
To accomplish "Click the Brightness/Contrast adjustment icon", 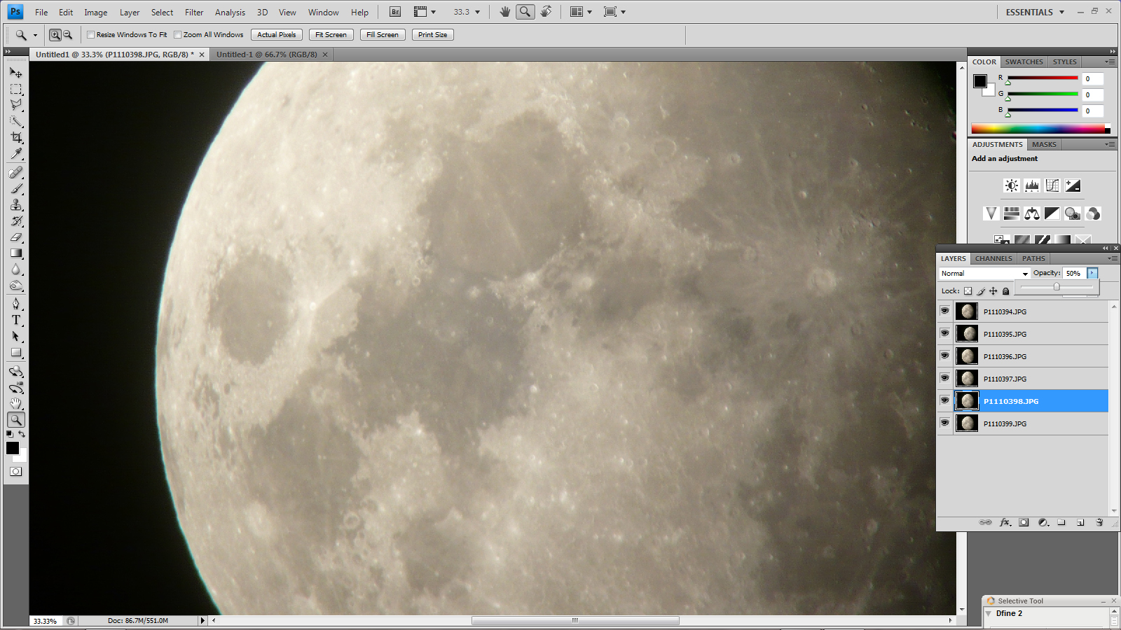I will point(1011,185).
